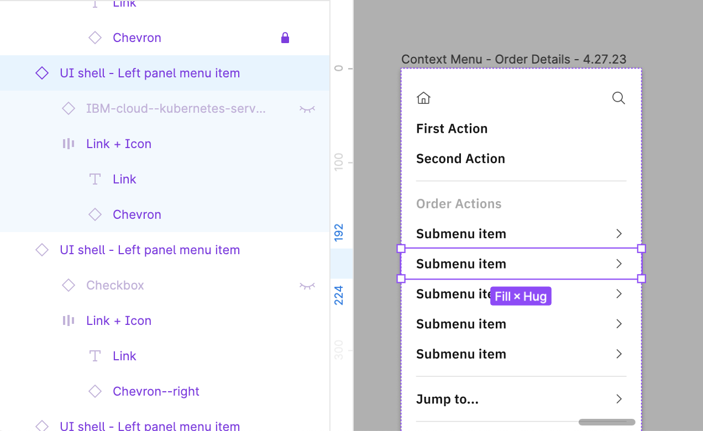Select the First Action menu entry
The image size is (703, 431).
tap(452, 128)
